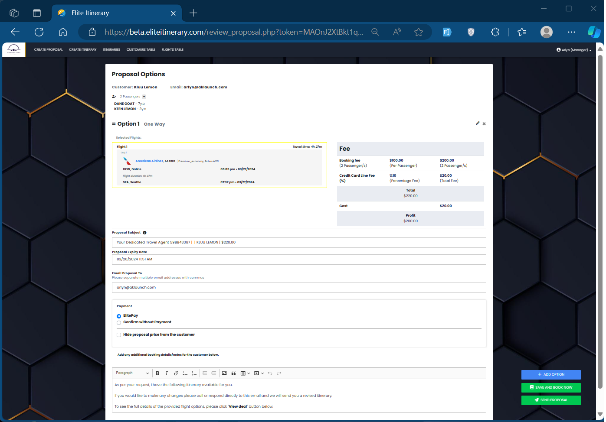
Task: Click the green Send Proposal button
Action: 551,400
